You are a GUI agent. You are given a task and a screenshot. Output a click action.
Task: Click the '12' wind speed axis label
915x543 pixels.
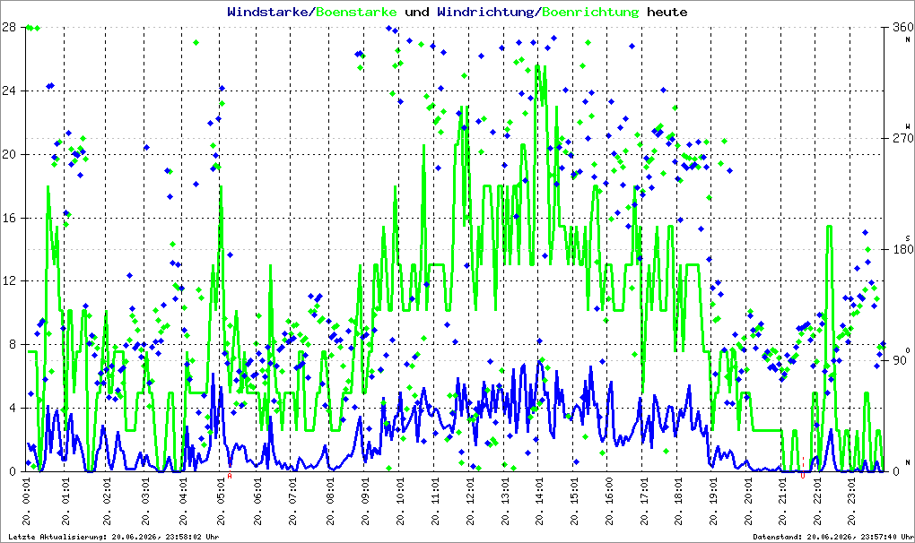(x=9, y=280)
